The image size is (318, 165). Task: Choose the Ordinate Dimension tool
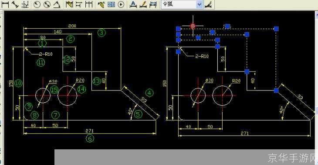tap(25, 4)
